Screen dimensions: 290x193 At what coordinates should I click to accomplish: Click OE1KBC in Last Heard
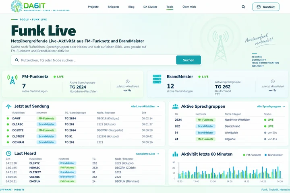click(35, 177)
